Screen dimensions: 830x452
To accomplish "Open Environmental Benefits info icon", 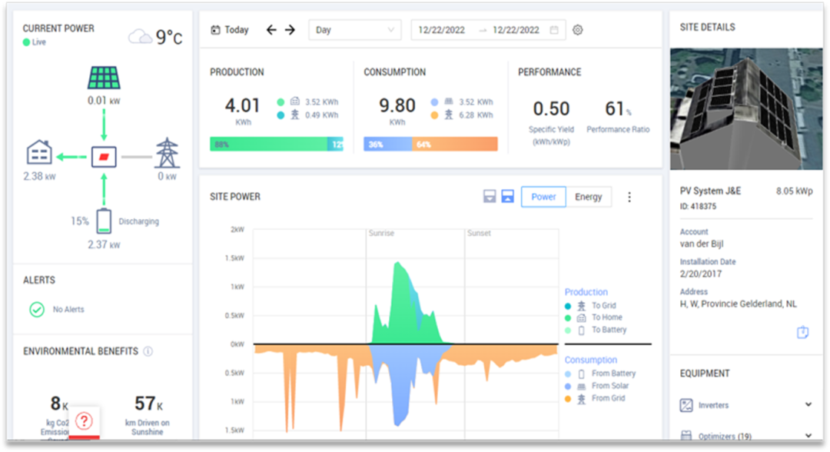I will click(x=148, y=351).
